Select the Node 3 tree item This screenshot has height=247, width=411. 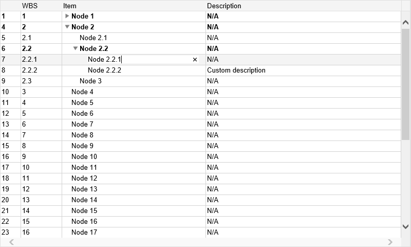coord(90,81)
